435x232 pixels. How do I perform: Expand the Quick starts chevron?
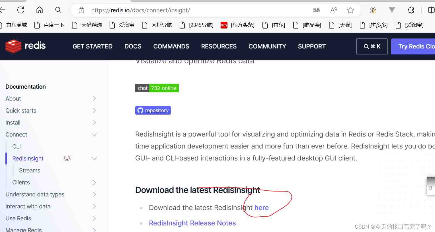click(x=94, y=111)
